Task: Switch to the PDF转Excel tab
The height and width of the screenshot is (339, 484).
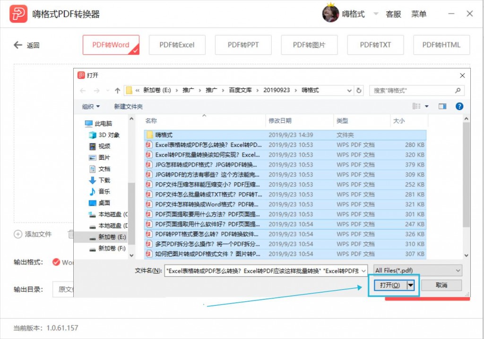Action: pos(177,45)
